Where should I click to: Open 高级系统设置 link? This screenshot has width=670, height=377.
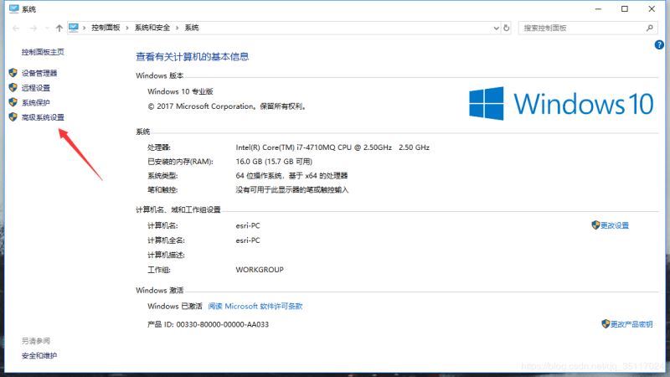pyautogui.click(x=43, y=117)
